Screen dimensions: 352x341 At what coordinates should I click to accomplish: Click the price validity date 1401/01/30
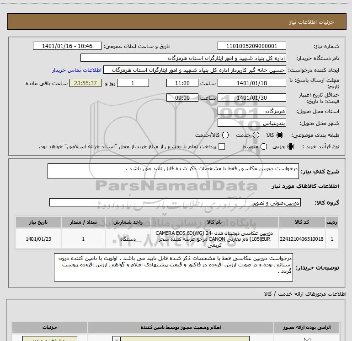click(x=251, y=97)
